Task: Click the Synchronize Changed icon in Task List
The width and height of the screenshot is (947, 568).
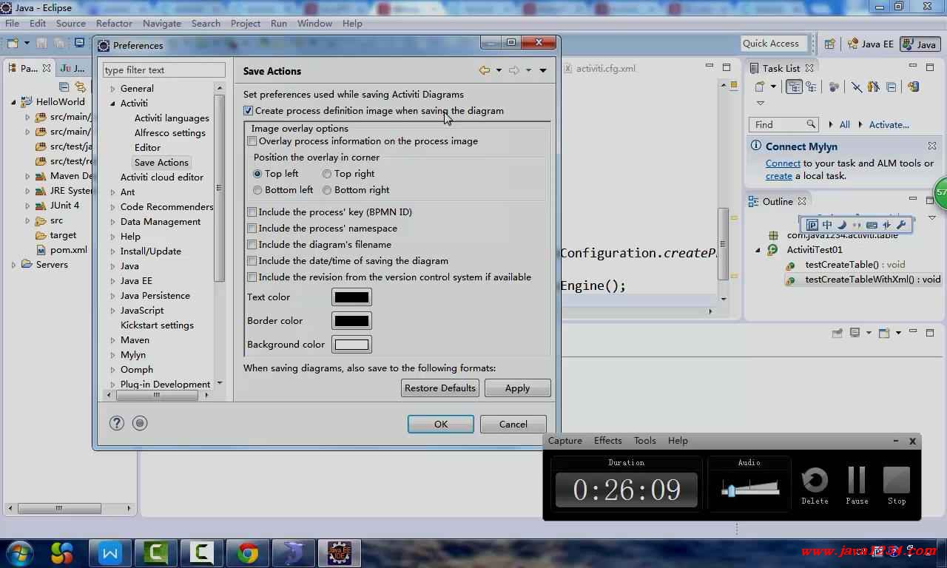Action: pyautogui.click(x=913, y=87)
